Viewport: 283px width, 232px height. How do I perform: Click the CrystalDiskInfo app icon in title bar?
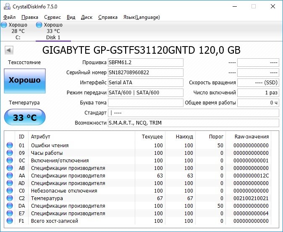(7, 6)
